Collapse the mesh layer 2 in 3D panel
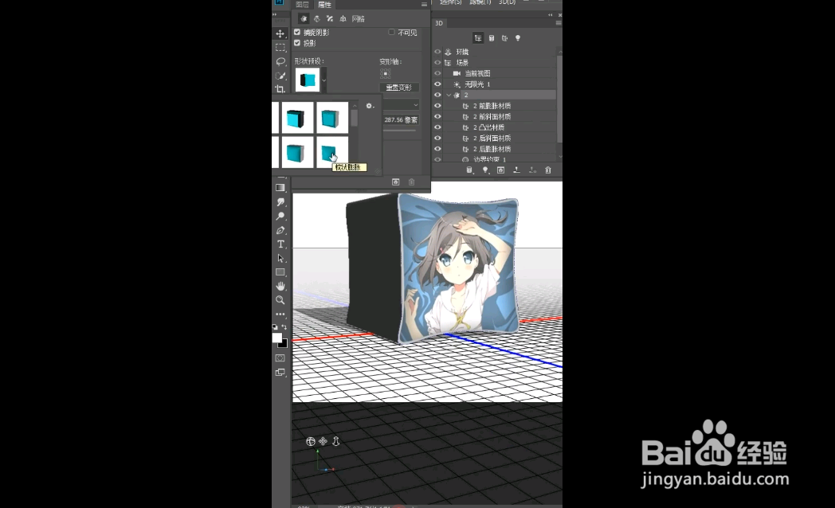Screen dimensions: 835x508 click(449, 95)
